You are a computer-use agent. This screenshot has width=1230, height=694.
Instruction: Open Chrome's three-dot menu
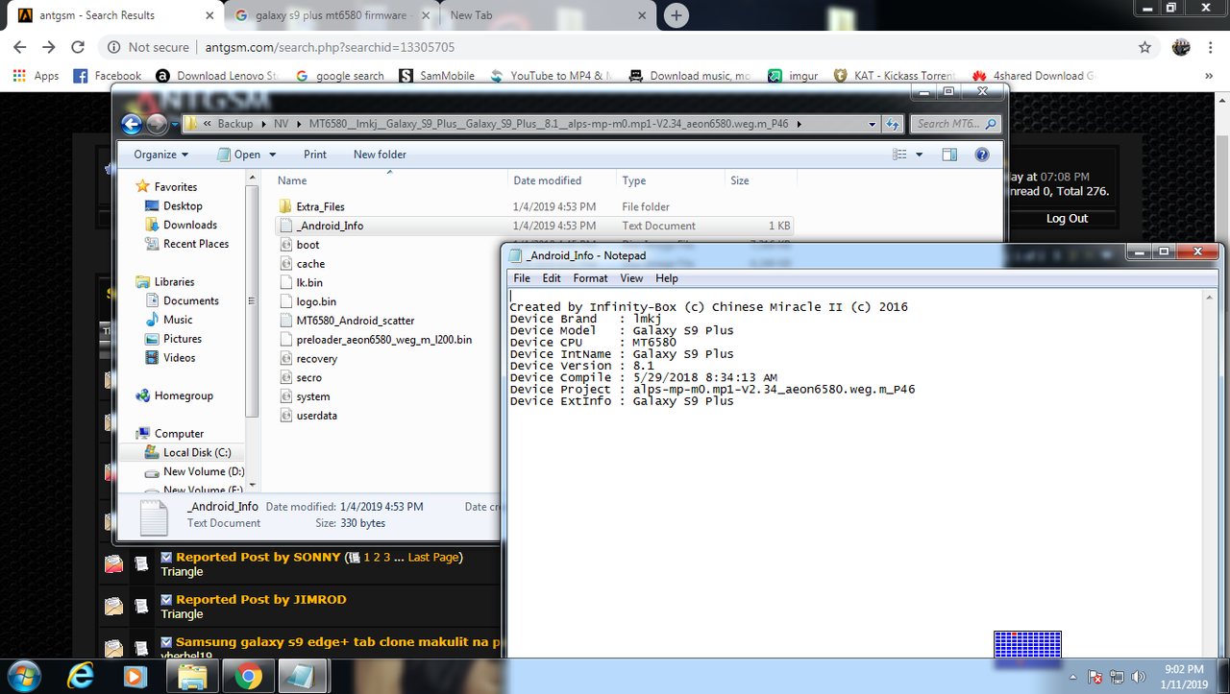[1211, 47]
